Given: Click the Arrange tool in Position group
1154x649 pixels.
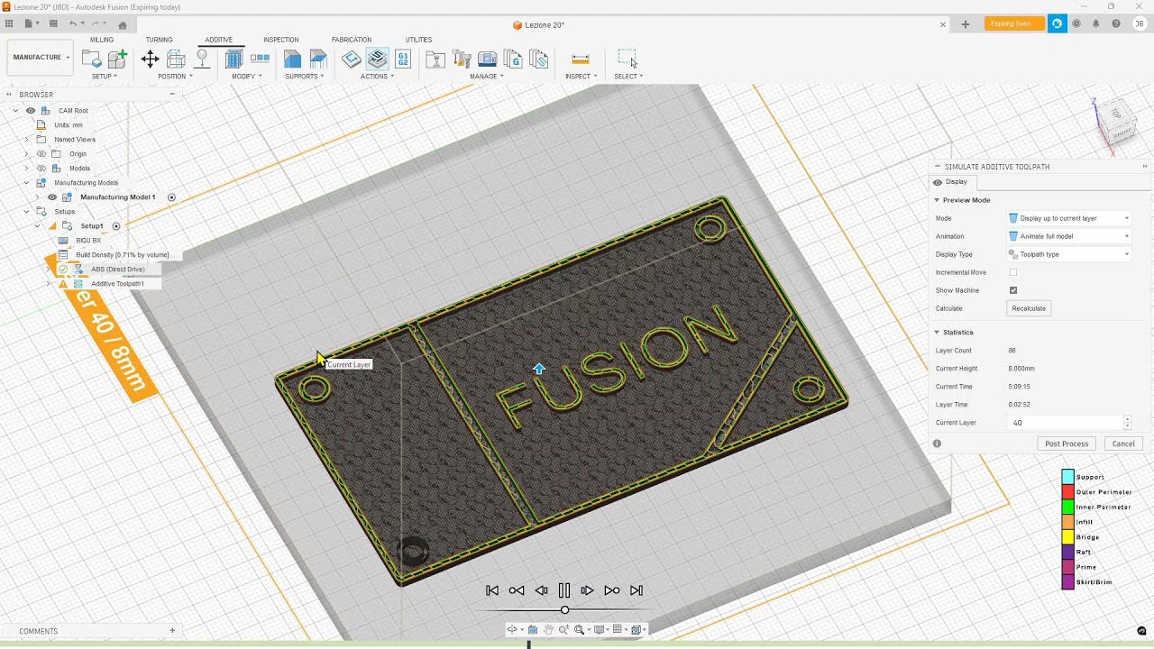Looking at the screenshot, I should click(176, 59).
